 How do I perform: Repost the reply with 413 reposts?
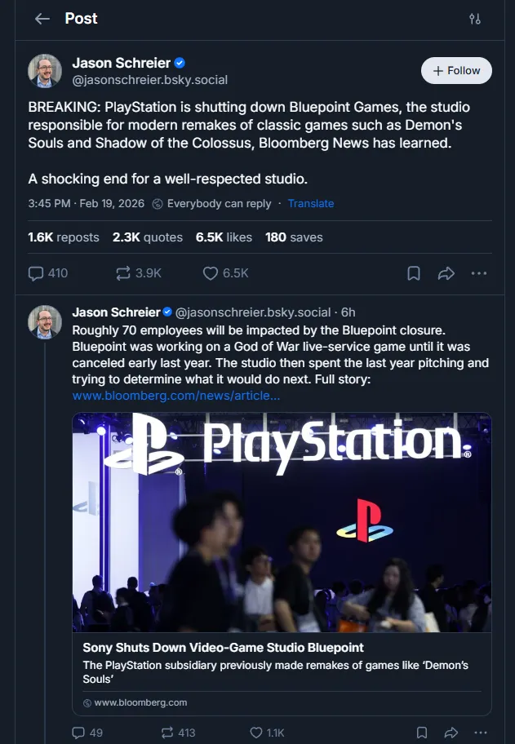[166, 733]
